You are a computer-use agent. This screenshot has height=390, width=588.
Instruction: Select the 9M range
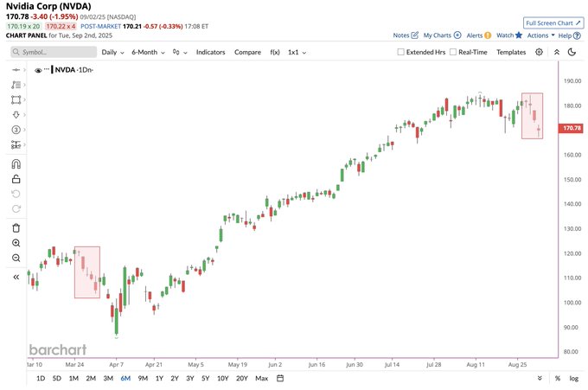click(143, 379)
